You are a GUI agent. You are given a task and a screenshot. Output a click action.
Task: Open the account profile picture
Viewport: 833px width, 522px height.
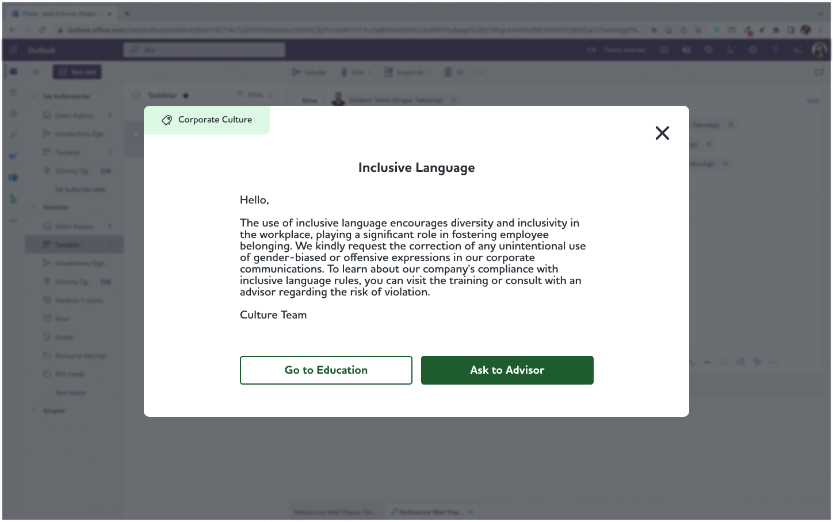pyautogui.click(x=819, y=50)
